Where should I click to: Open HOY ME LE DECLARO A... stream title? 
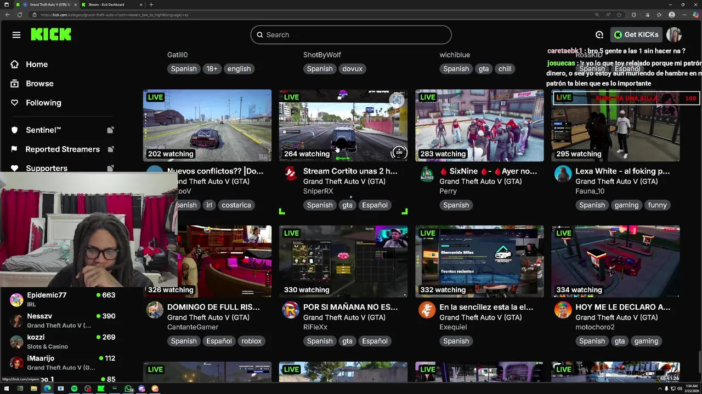622,307
